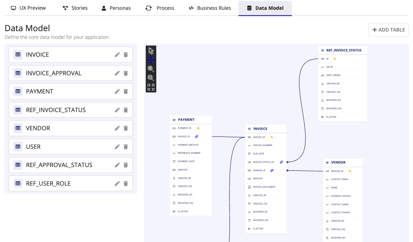The width and height of the screenshot is (413, 242).
Task: Click the VENDOR table header in diagram
Action: tap(343, 163)
